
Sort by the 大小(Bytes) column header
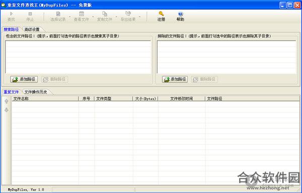145,99
